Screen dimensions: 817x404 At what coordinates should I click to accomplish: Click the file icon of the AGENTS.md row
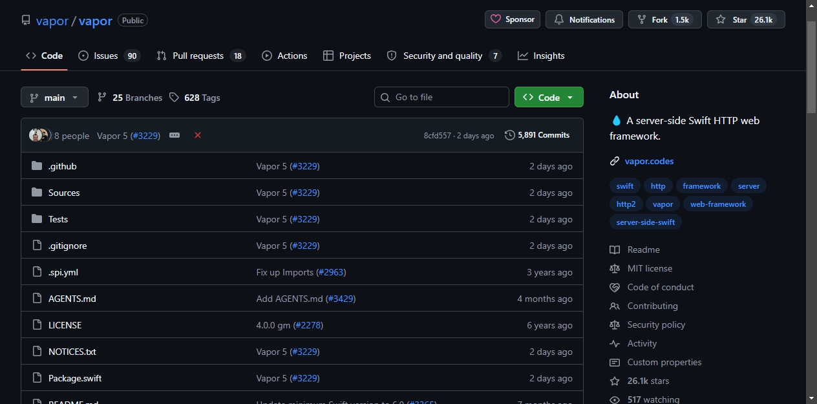[37, 299]
